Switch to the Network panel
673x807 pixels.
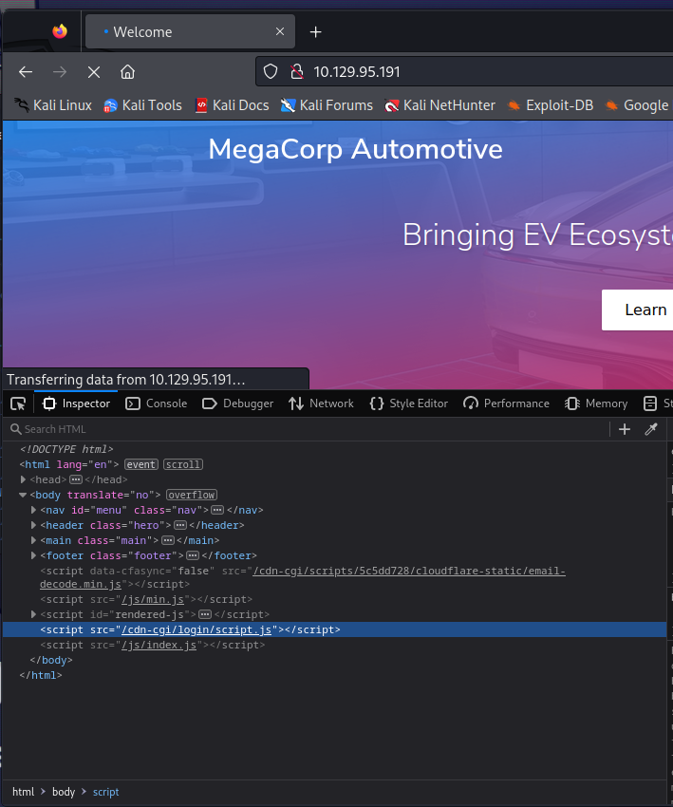coord(321,403)
